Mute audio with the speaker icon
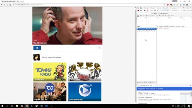This screenshot has width=192, height=108. 99,48
